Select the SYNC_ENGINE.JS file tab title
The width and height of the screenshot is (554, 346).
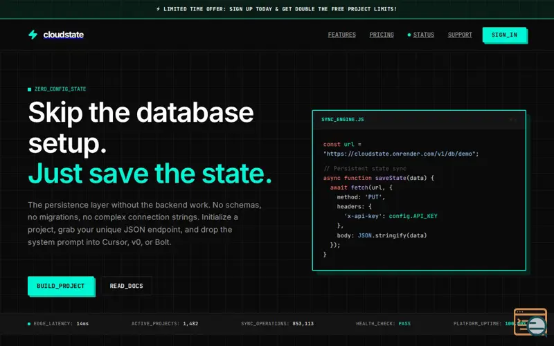click(343, 119)
